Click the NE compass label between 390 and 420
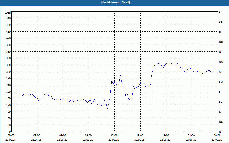The height and width of the screenshot is (143, 229). pyautogui.click(x=221, y=42)
